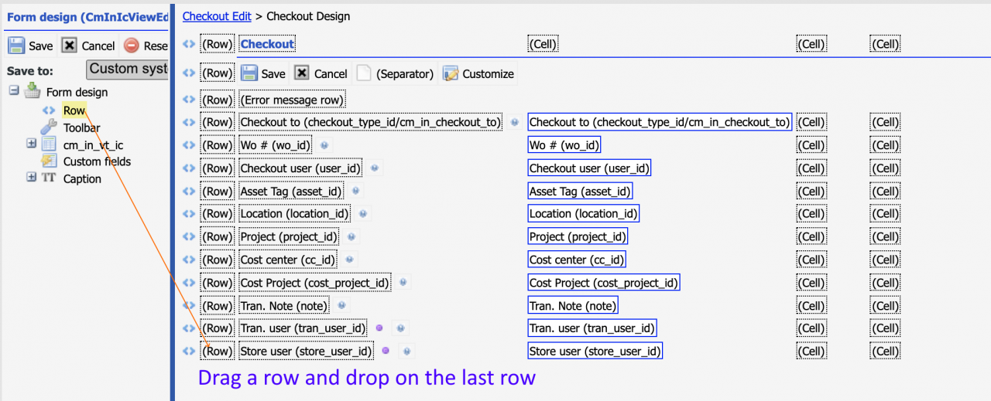991x401 pixels.
Task: Click the red Reset icon
Action: click(x=132, y=46)
